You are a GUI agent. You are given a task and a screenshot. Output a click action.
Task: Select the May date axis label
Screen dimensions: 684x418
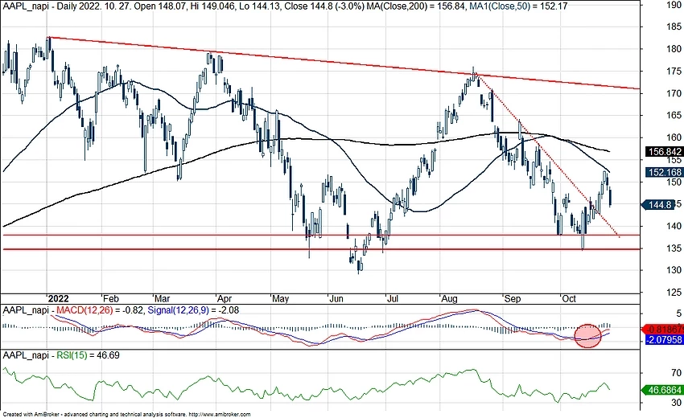(x=280, y=298)
